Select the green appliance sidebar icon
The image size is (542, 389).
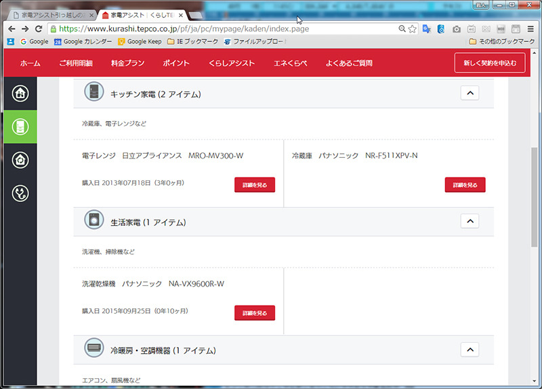(20, 127)
